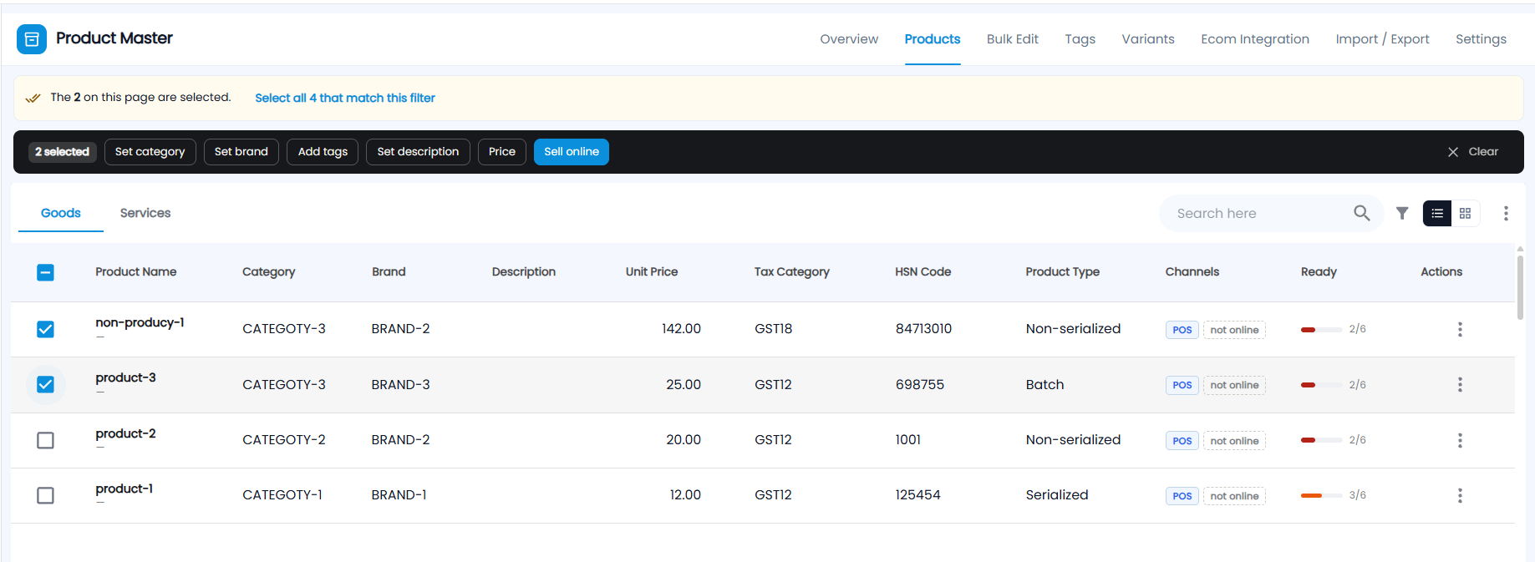Click product name product-1

(x=124, y=489)
